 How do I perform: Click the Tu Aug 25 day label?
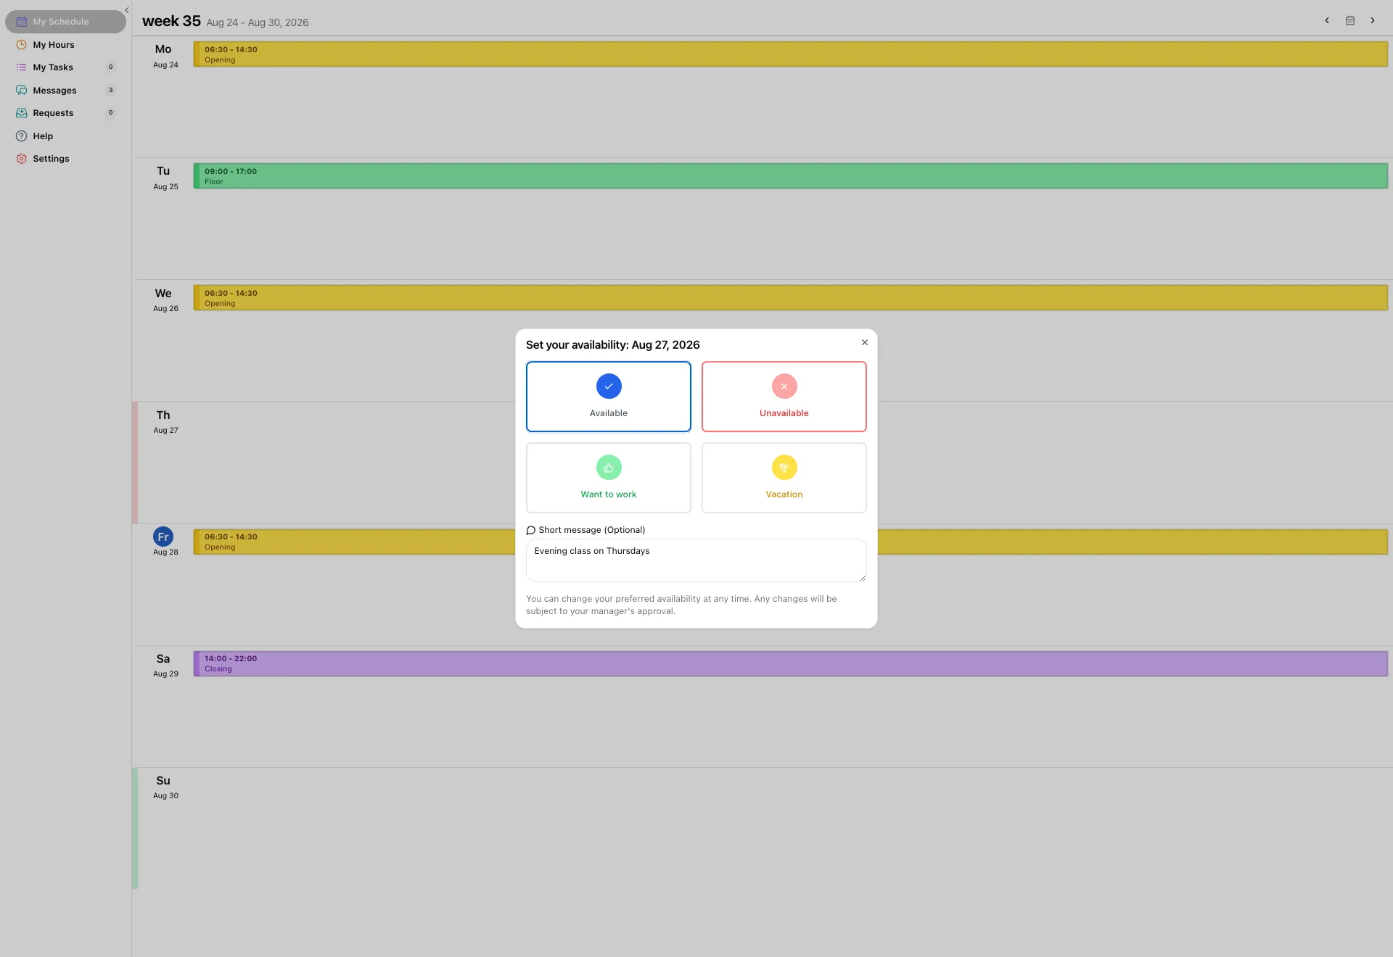coord(165,178)
